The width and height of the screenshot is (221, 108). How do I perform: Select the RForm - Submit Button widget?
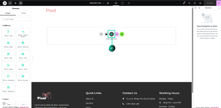coord(23,33)
